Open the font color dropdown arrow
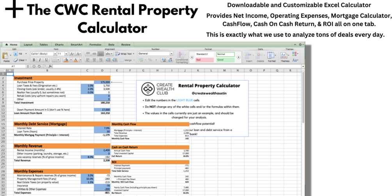392x196 pixels. [x=80, y=60]
